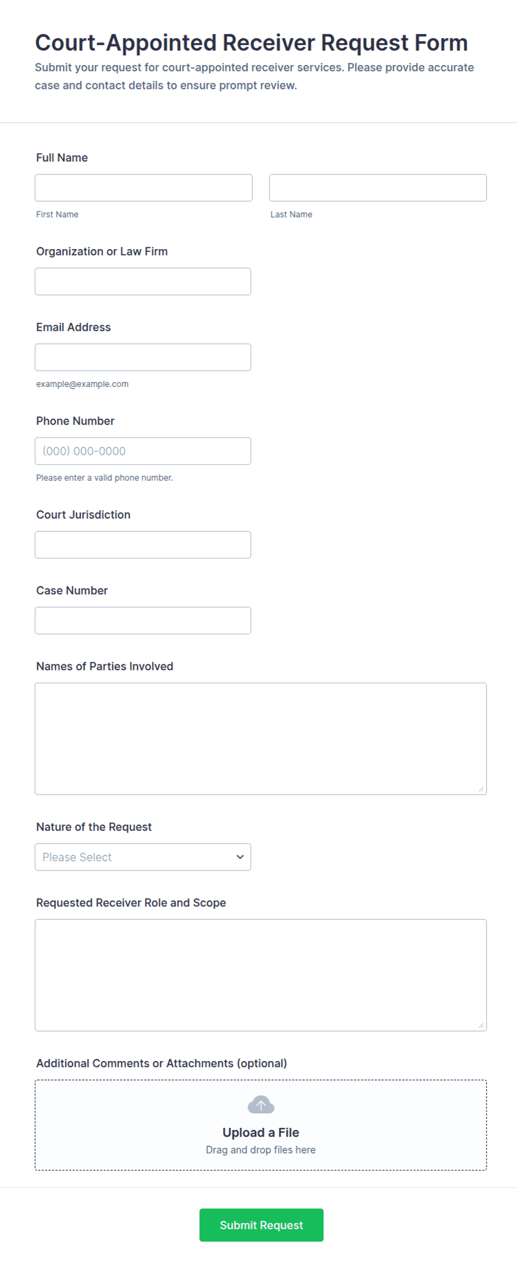
Task: Click the Please Select placeholder text
Action: coord(77,857)
